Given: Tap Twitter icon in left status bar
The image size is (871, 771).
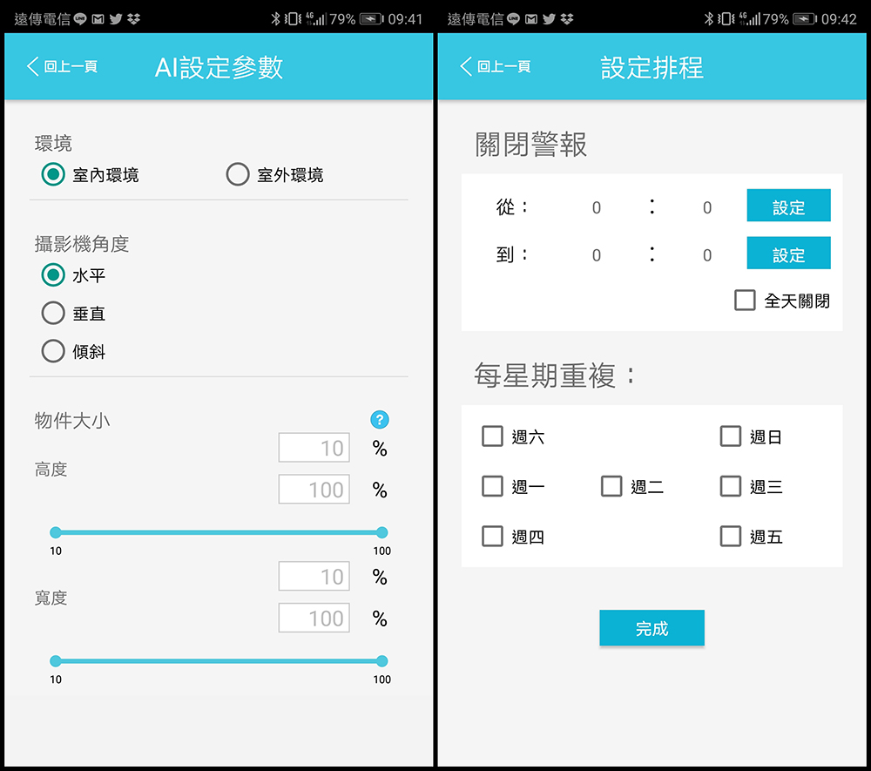Looking at the screenshot, I should pyautogui.click(x=116, y=19).
